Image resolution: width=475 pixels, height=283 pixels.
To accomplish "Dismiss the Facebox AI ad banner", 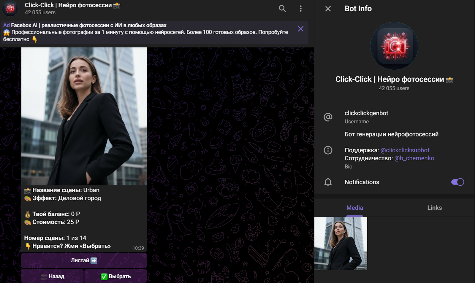I will 300,29.
